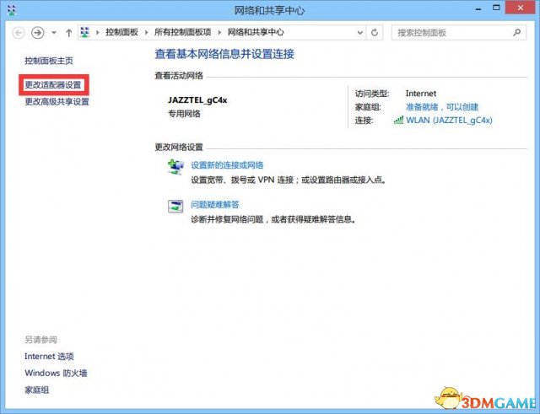Open the address bar history dropdown
The image size is (540, 414).
pyautogui.click(x=360, y=33)
